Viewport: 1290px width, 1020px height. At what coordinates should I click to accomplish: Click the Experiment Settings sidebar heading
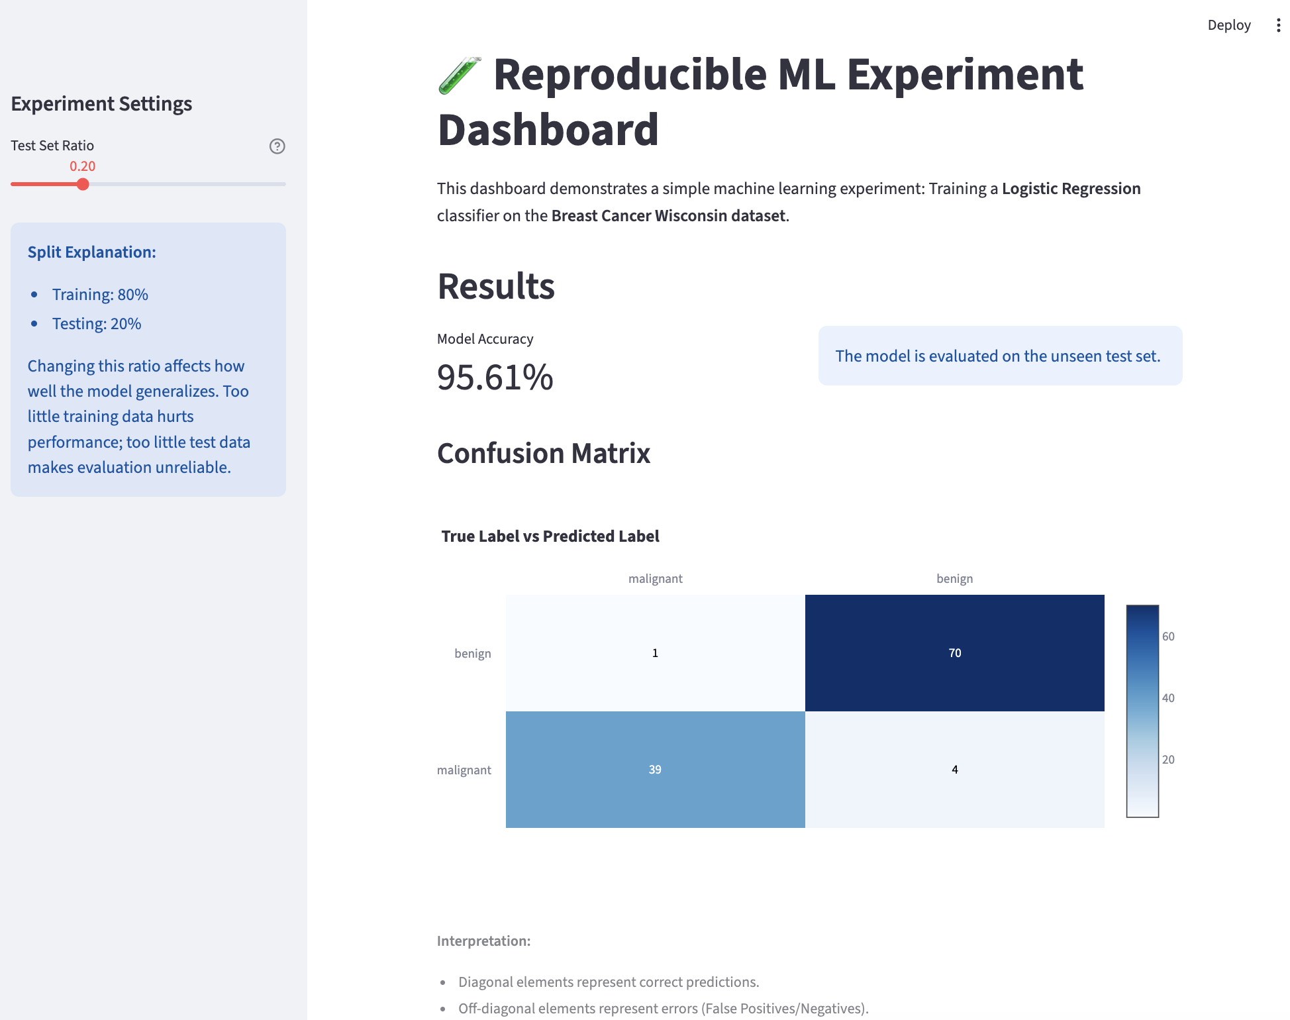point(101,104)
